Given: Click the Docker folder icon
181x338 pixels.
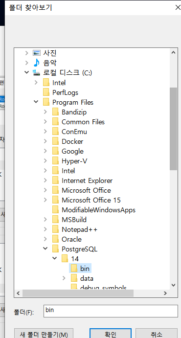Looking at the screenshot, I should point(55,141).
